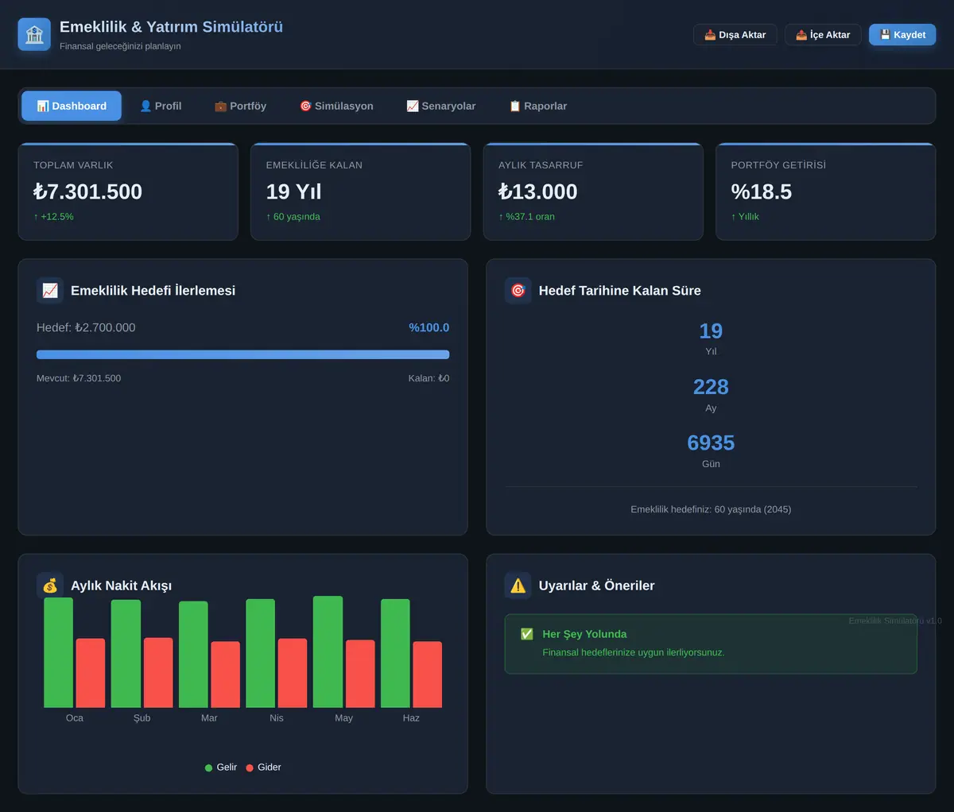The height and width of the screenshot is (812, 954).
Task: Click the Dışa Aktar export button
Action: click(x=735, y=35)
